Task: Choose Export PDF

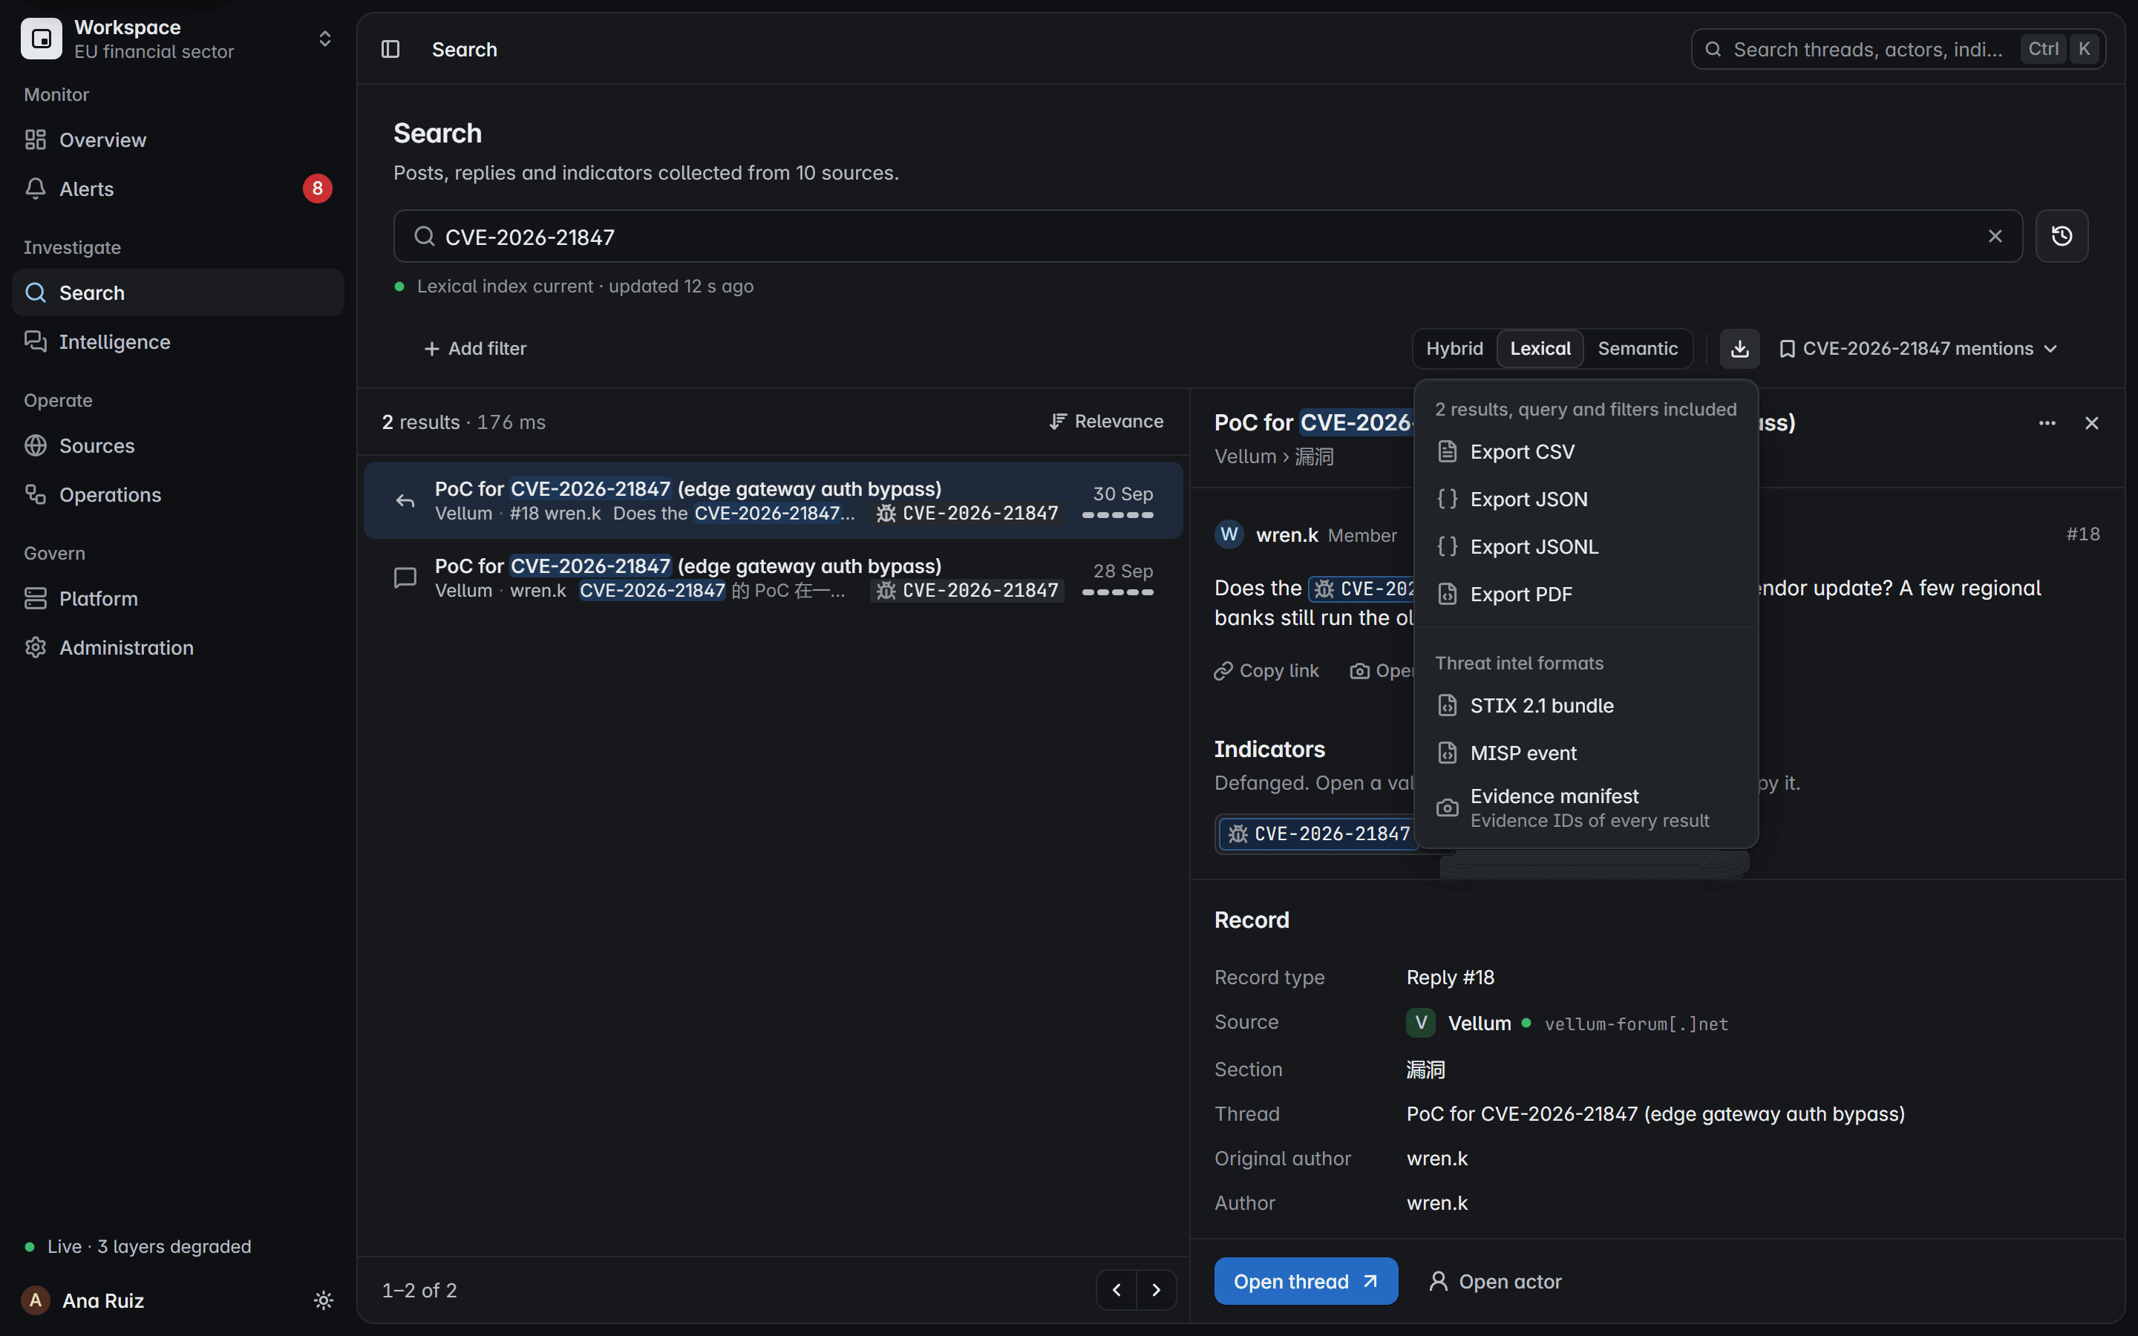Action: click(1586, 595)
